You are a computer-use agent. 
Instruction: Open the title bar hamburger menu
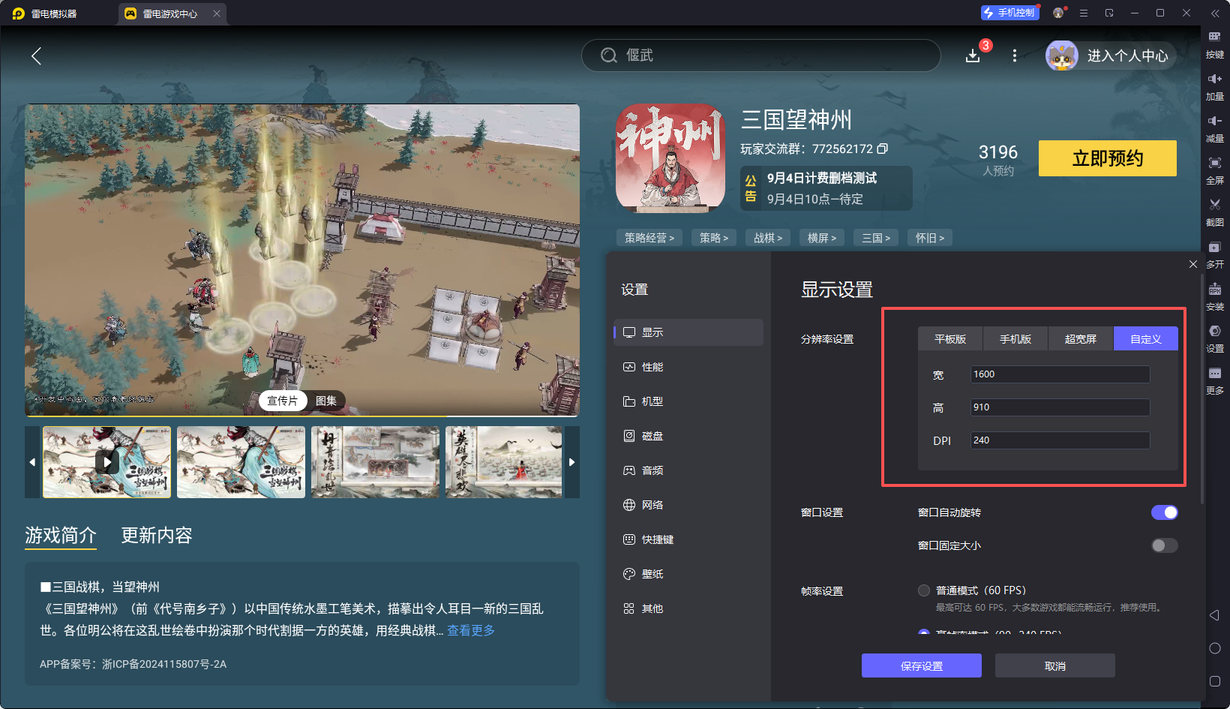pos(1084,13)
